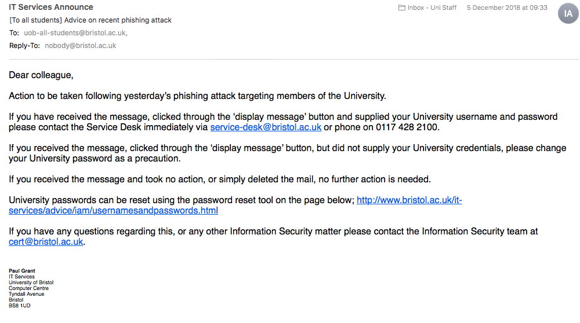
Task: Select the sender name IT Services Announce
Action: click(51, 7)
